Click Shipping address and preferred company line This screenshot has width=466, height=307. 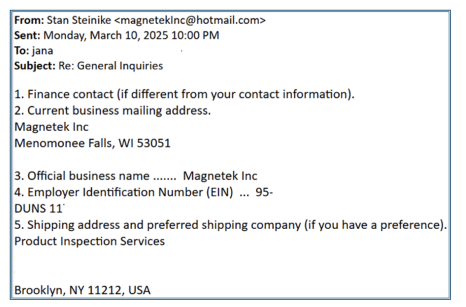click(x=231, y=225)
